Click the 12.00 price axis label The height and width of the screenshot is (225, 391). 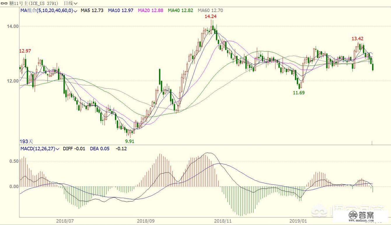tap(13, 81)
